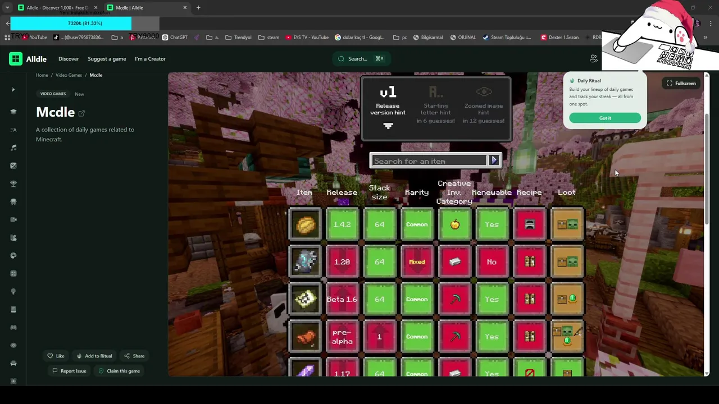Open the words/language category sidebar icon
Viewport: 719px width, 404px height.
pyautogui.click(x=13, y=130)
